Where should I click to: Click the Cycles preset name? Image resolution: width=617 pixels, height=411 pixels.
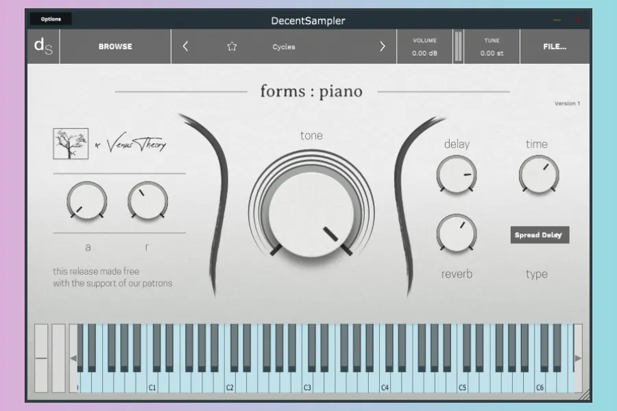[x=284, y=47]
